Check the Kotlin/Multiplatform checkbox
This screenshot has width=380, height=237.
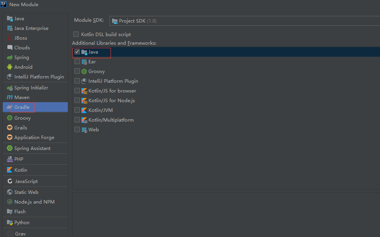click(77, 120)
